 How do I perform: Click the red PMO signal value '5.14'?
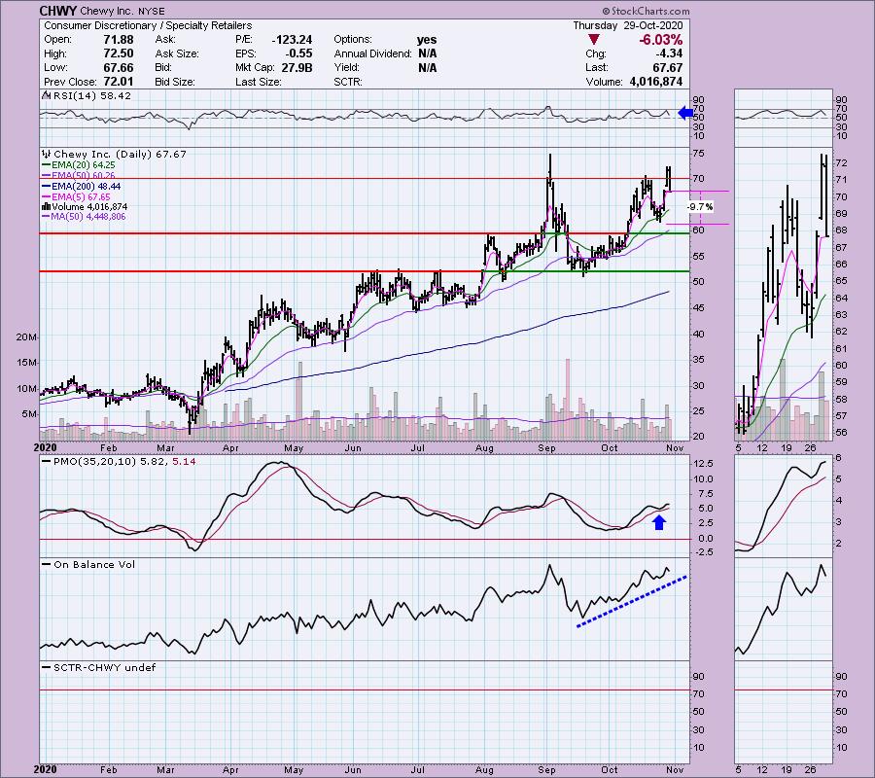click(184, 462)
